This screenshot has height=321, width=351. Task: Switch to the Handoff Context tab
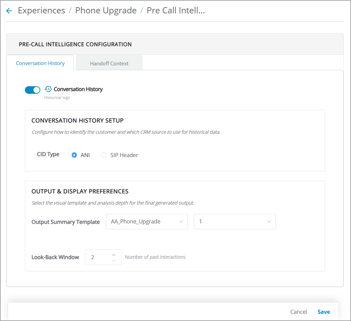tap(109, 64)
